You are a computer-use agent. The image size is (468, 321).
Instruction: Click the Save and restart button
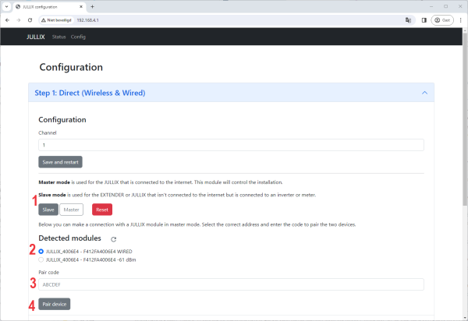(x=60, y=162)
